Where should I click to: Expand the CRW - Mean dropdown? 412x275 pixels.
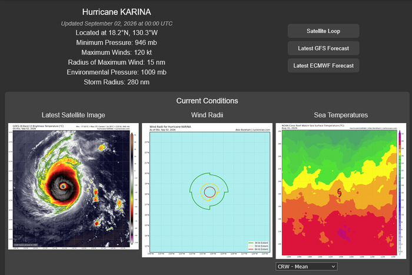coord(307,266)
